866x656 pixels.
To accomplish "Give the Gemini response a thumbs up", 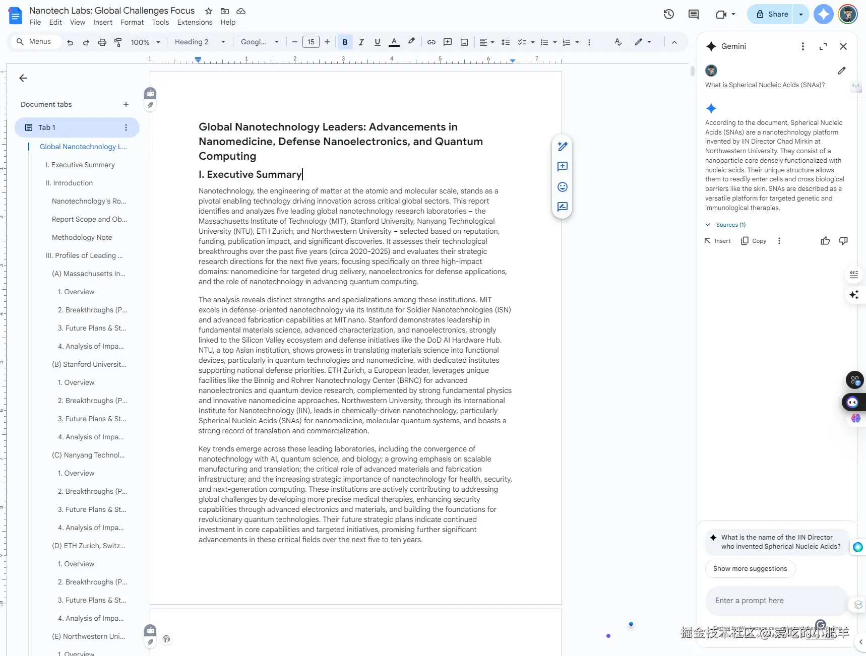I will point(825,241).
